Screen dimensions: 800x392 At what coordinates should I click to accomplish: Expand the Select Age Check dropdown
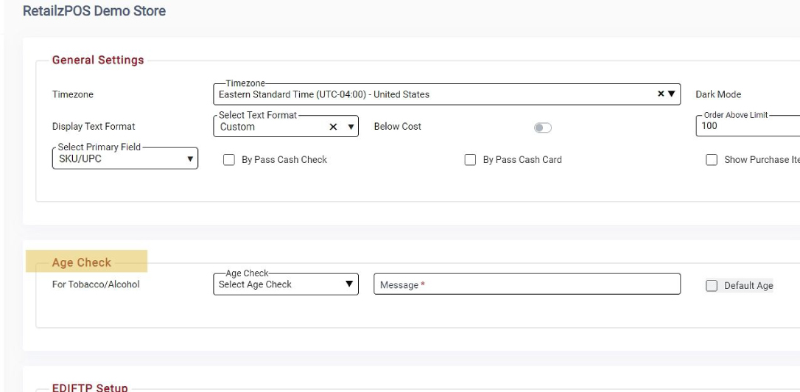click(284, 284)
